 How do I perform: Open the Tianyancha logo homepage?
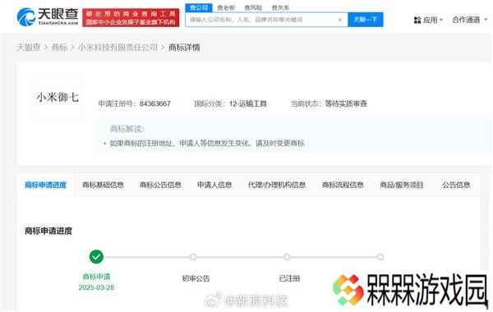[48, 16]
